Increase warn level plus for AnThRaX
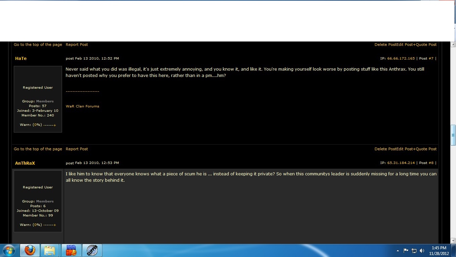 (x=55, y=225)
